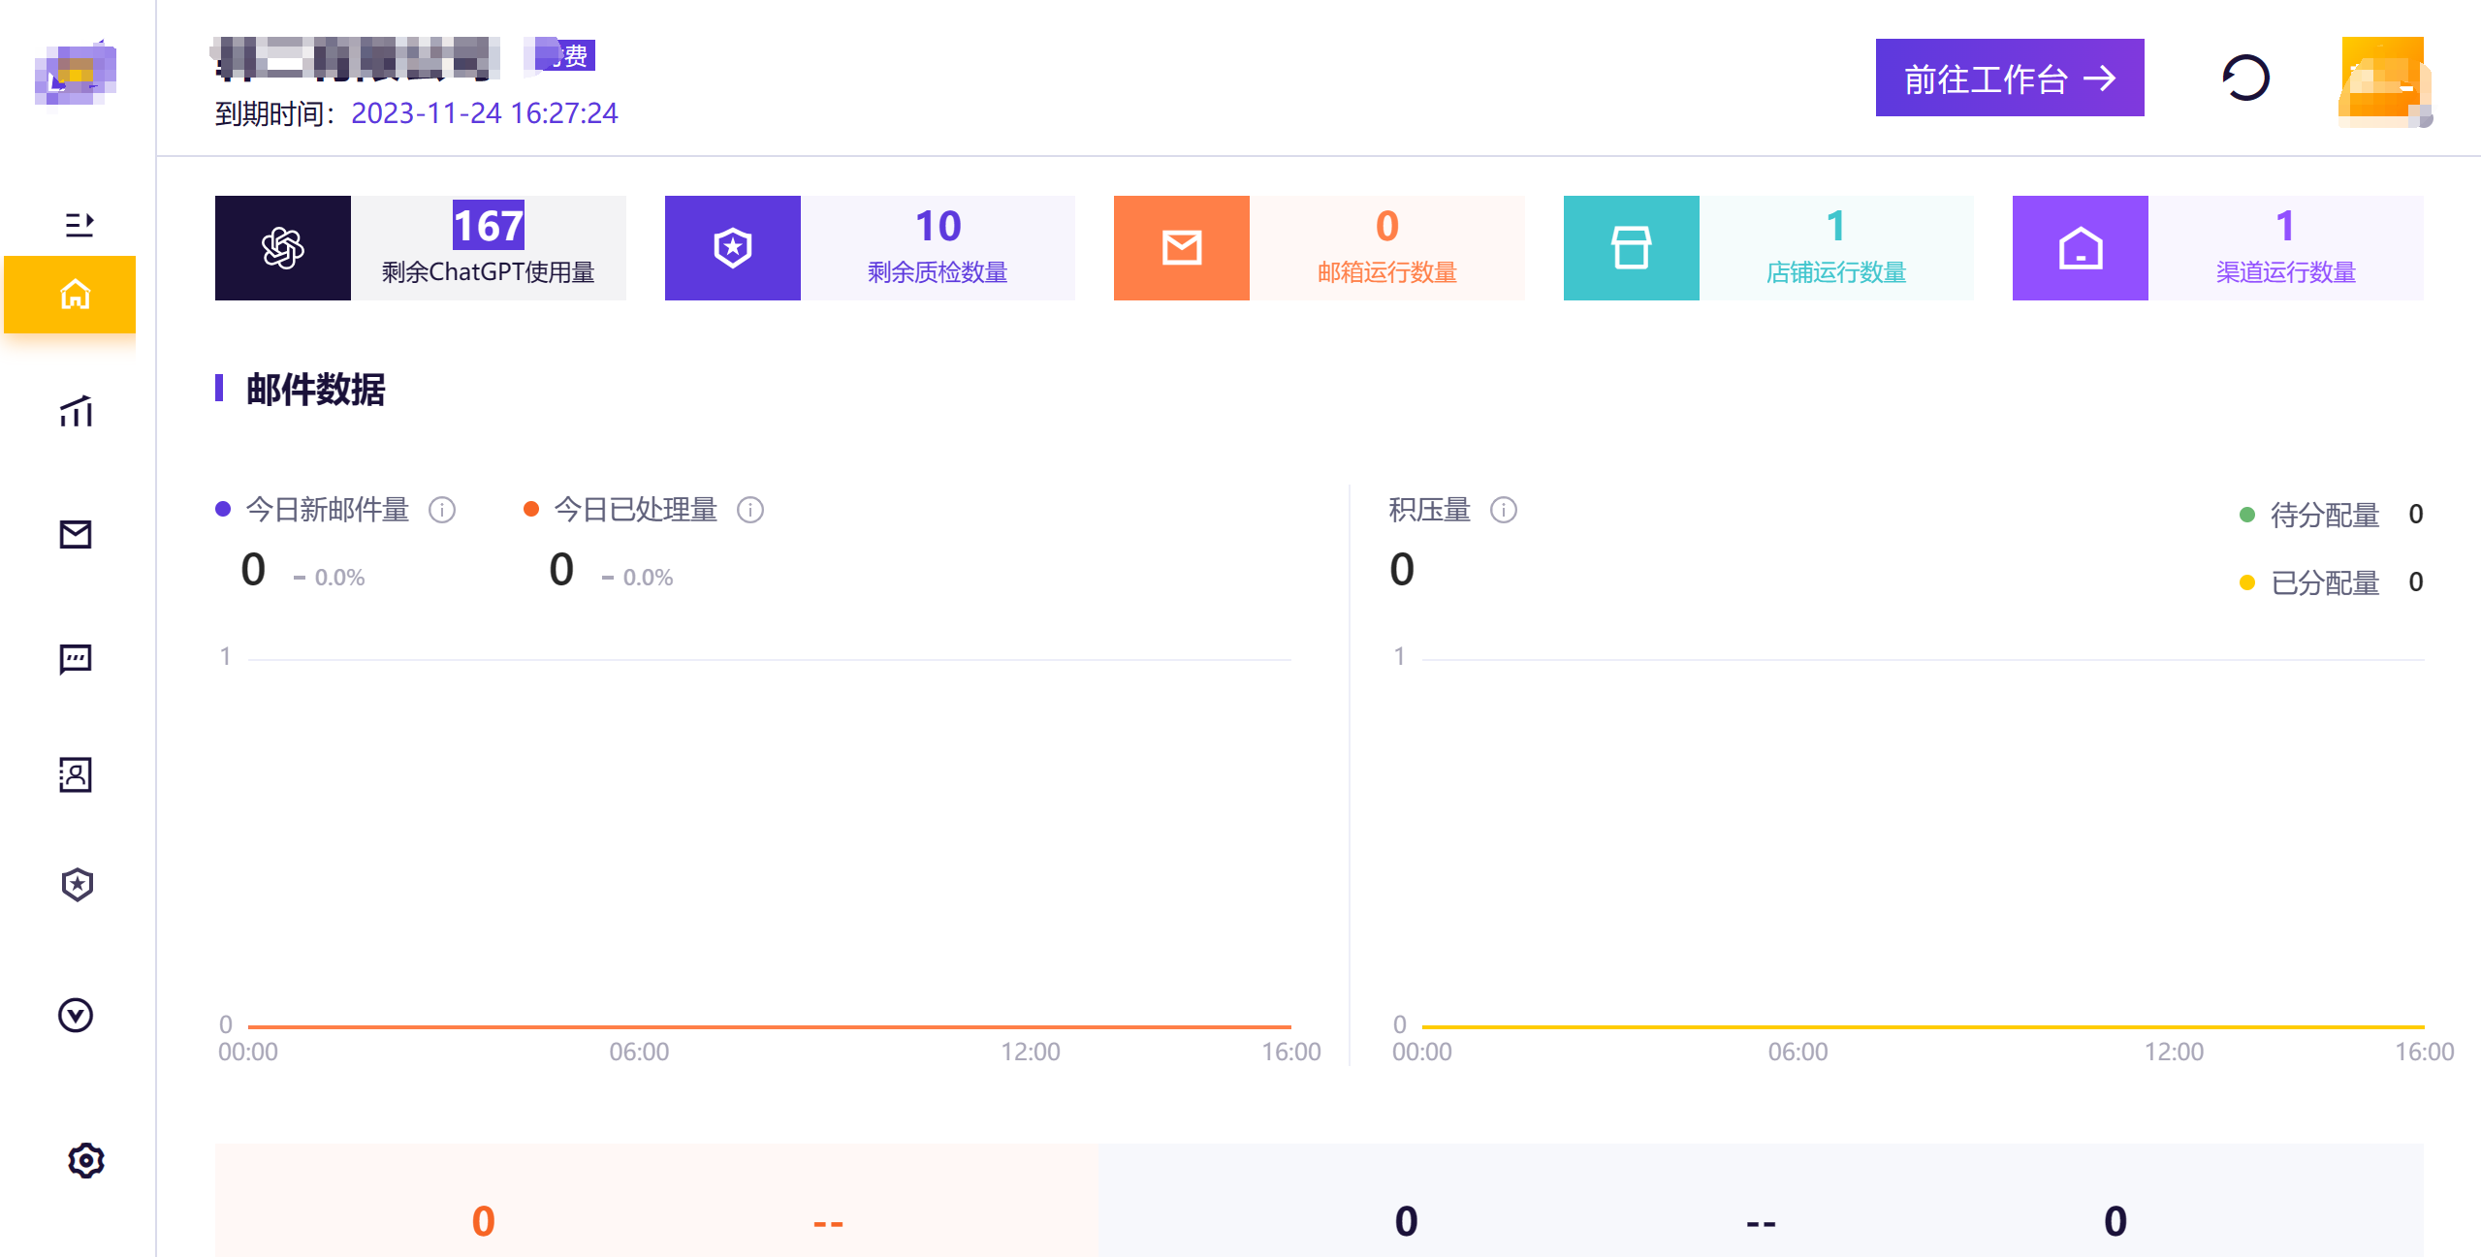Toggle the 今日已处理量 legend series
Screen dimensions: 2481x1257
(621, 510)
